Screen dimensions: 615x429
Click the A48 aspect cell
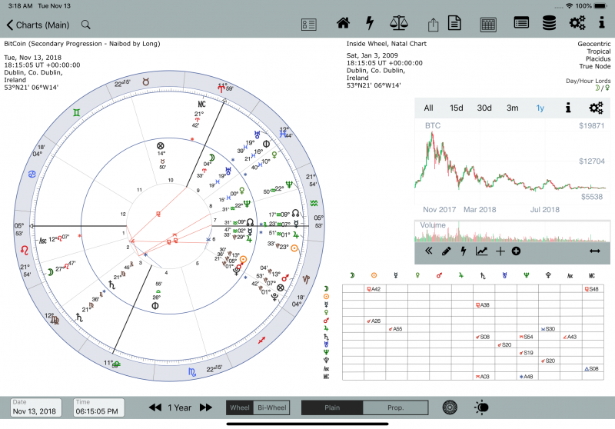[x=527, y=377]
